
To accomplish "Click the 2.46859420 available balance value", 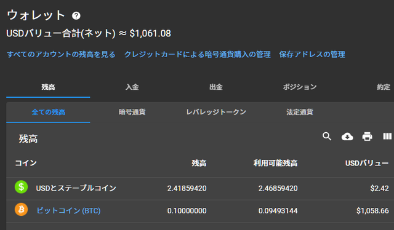I will click(278, 188).
